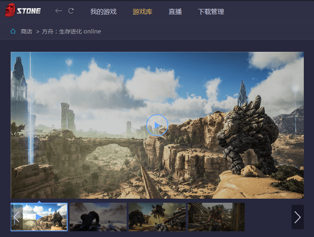This screenshot has height=237, width=314.
Task: Select the first video thumbnail with the rock golem
Action: coord(39,217)
